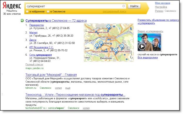Expand the 'Полный список' of supermarkets
The height and width of the screenshot is (114, 183).
coord(34,64)
